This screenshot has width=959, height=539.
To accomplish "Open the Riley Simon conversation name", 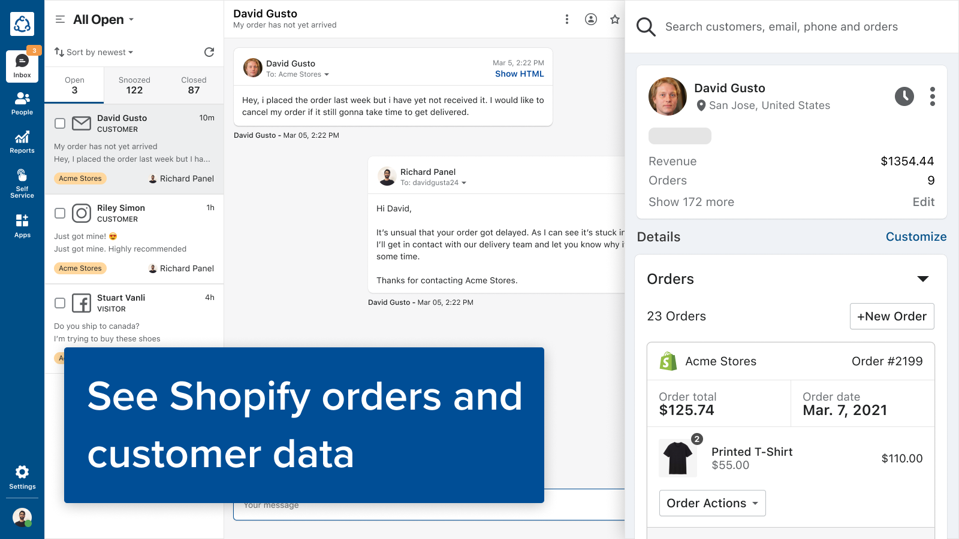I will click(x=121, y=208).
